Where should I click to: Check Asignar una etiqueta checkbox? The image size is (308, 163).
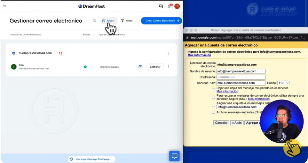tap(213, 105)
